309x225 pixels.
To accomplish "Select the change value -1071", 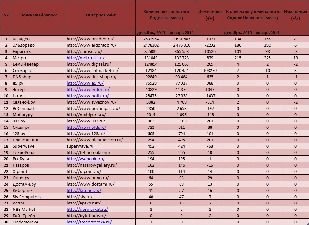I will pos(210,39).
